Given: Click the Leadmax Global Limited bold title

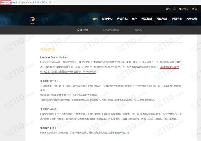Looking at the screenshot, I should 54,57.
